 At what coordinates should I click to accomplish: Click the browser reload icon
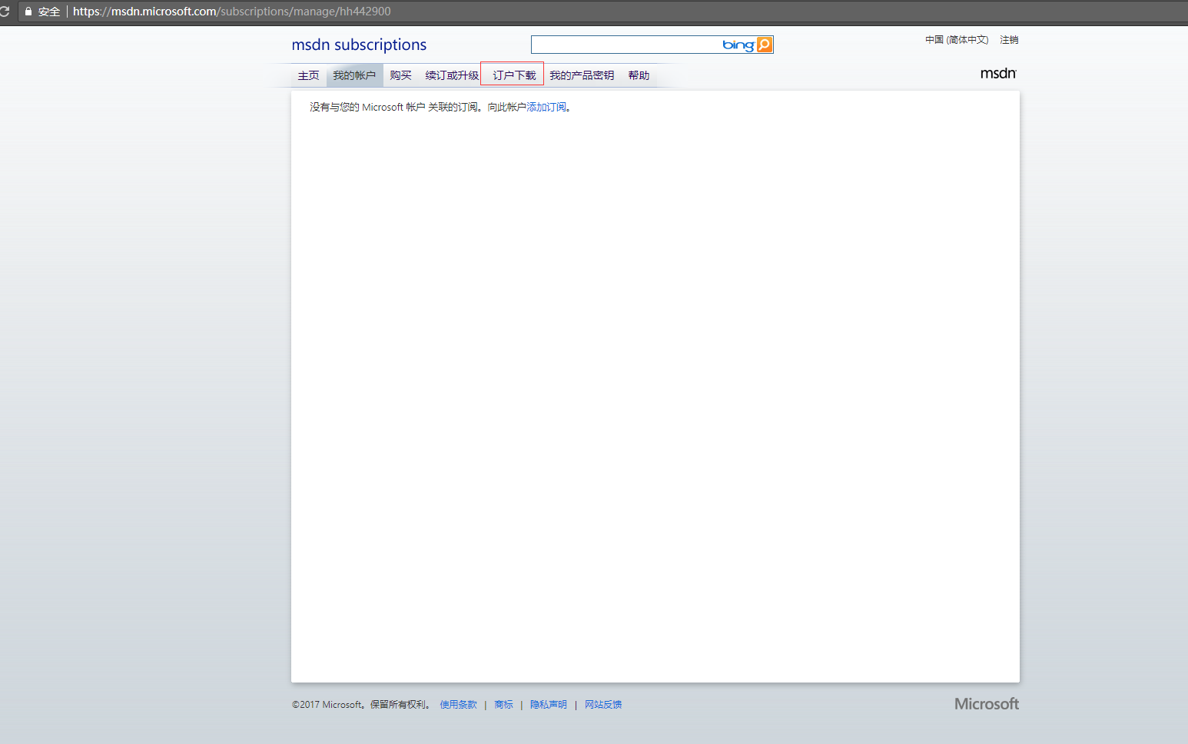click(x=4, y=12)
